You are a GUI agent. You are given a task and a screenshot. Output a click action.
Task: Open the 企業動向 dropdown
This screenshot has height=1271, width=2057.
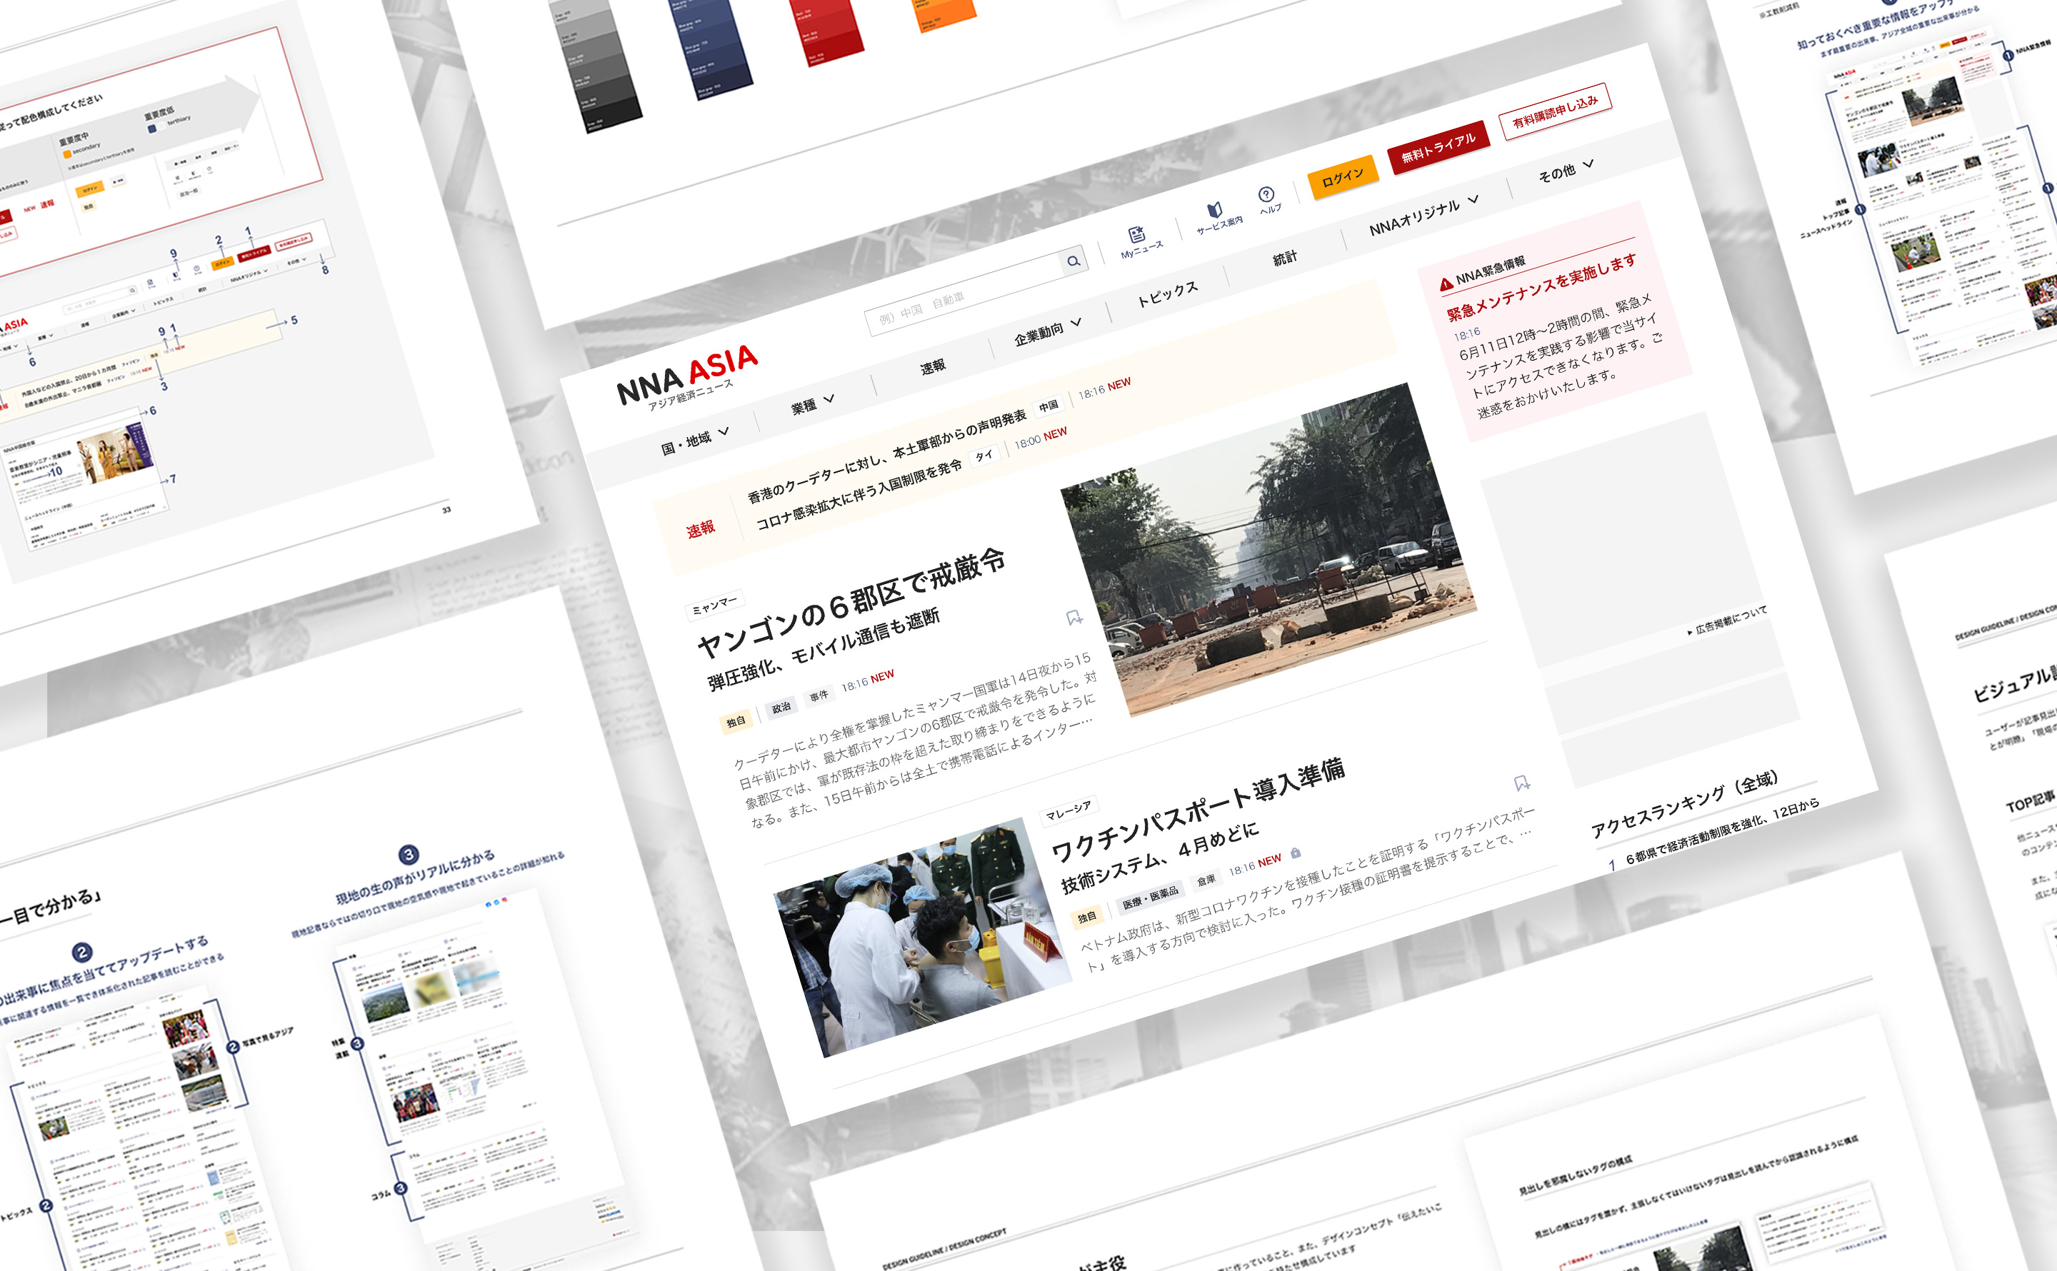(1046, 332)
